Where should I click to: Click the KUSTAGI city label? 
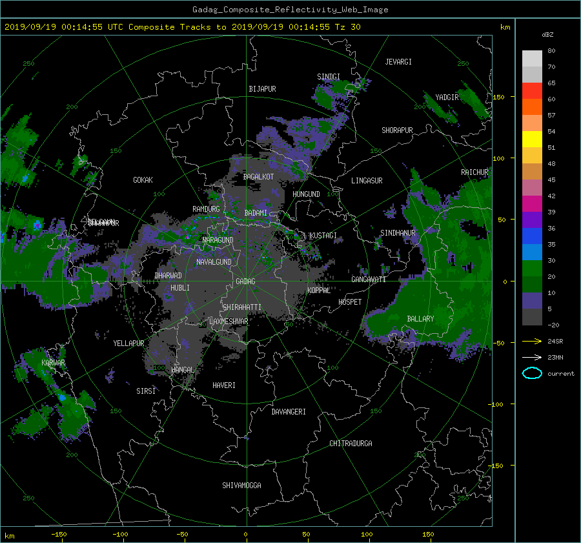point(323,236)
